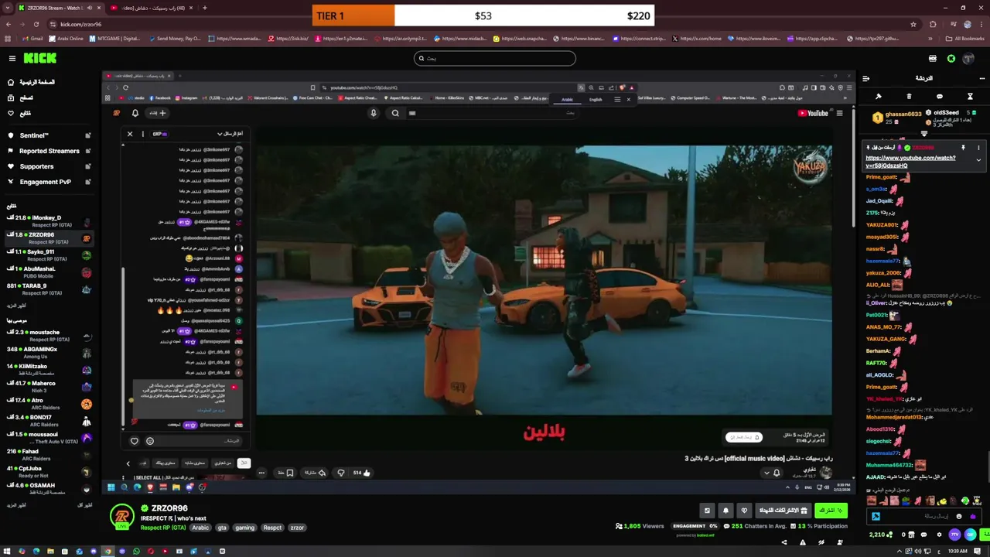Click the external-link icon beside Supporters
Image resolution: width=990 pixels, height=557 pixels.
(x=87, y=166)
